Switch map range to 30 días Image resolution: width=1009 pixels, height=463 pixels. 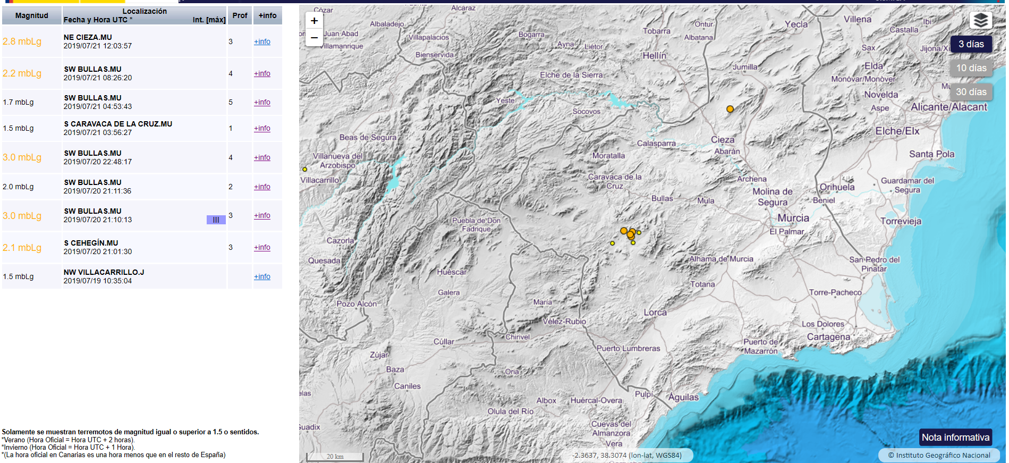click(x=971, y=92)
